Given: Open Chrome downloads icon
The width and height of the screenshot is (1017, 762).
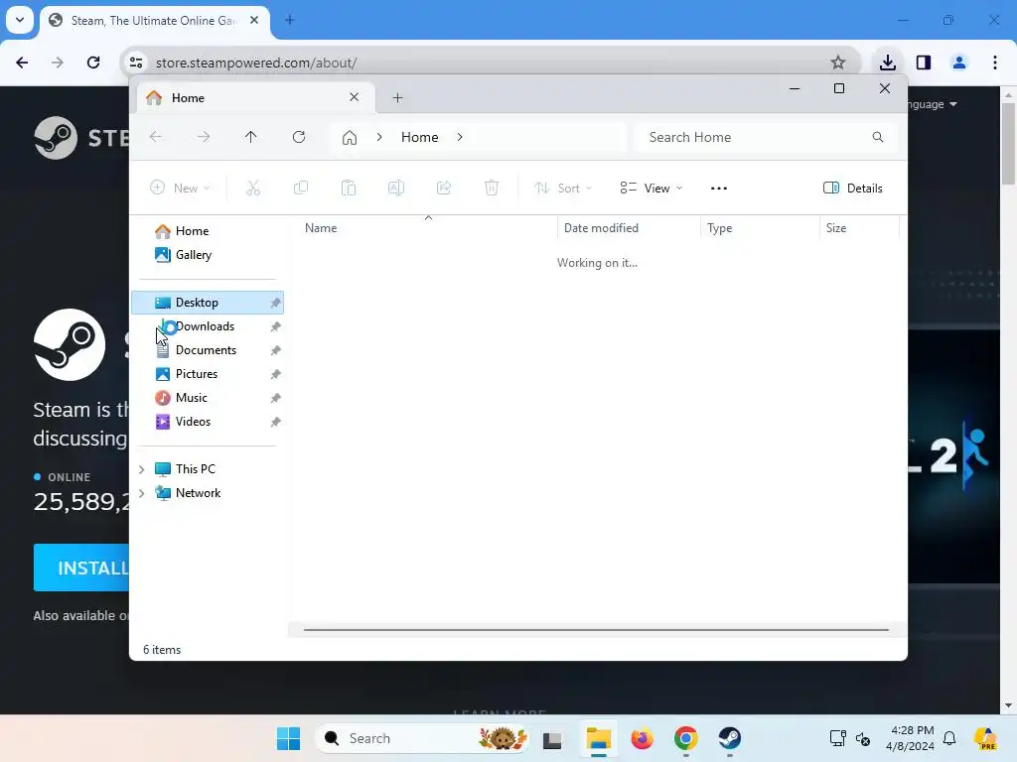Looking at the screenshot, I should tap(887, 63).
